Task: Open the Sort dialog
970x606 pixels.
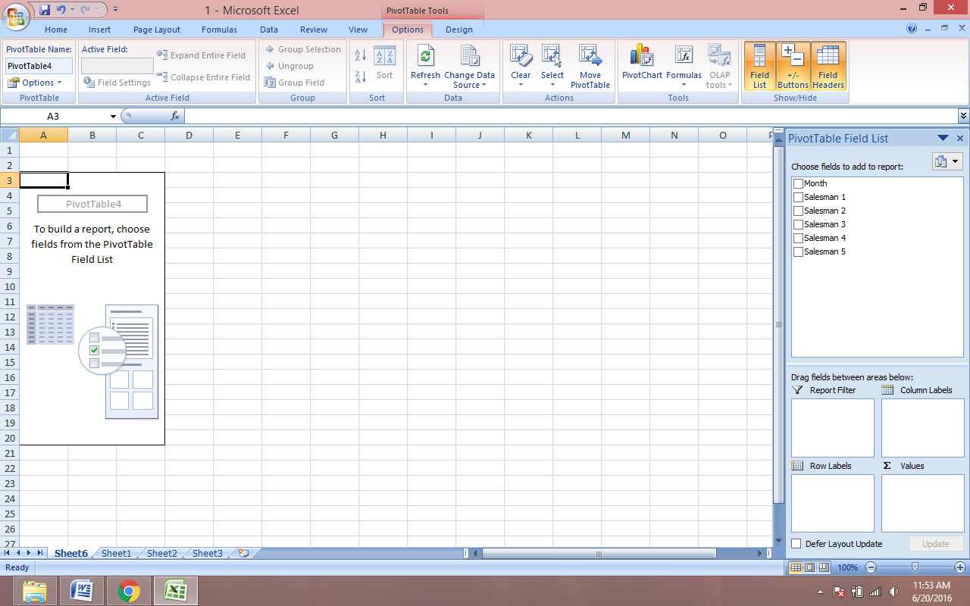Action: pos(384,64)
